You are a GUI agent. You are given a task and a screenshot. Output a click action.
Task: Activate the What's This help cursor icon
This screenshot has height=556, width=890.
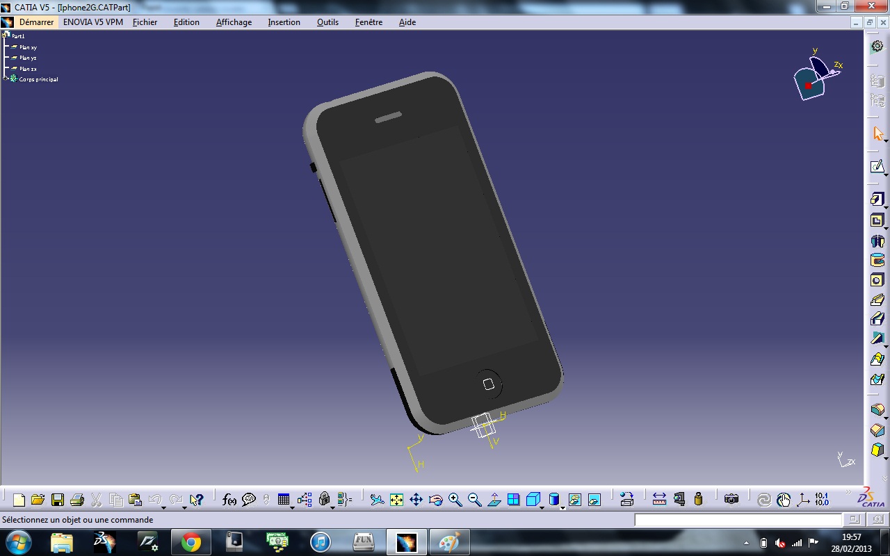[x=197, y=500]
